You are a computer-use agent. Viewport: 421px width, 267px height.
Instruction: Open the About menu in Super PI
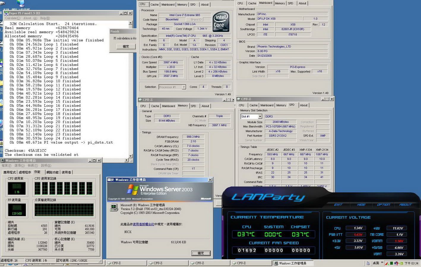tap(30, 18)
